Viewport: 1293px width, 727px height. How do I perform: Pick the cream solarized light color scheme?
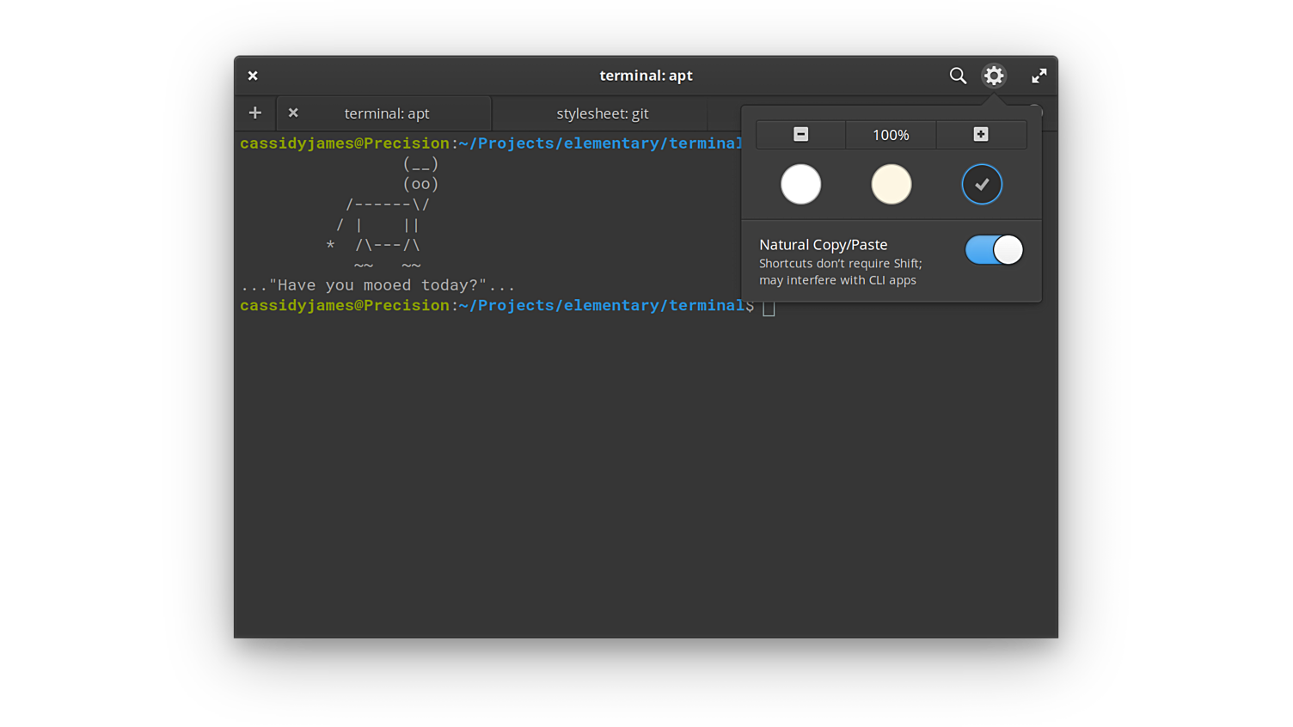(x=891, y=184)
